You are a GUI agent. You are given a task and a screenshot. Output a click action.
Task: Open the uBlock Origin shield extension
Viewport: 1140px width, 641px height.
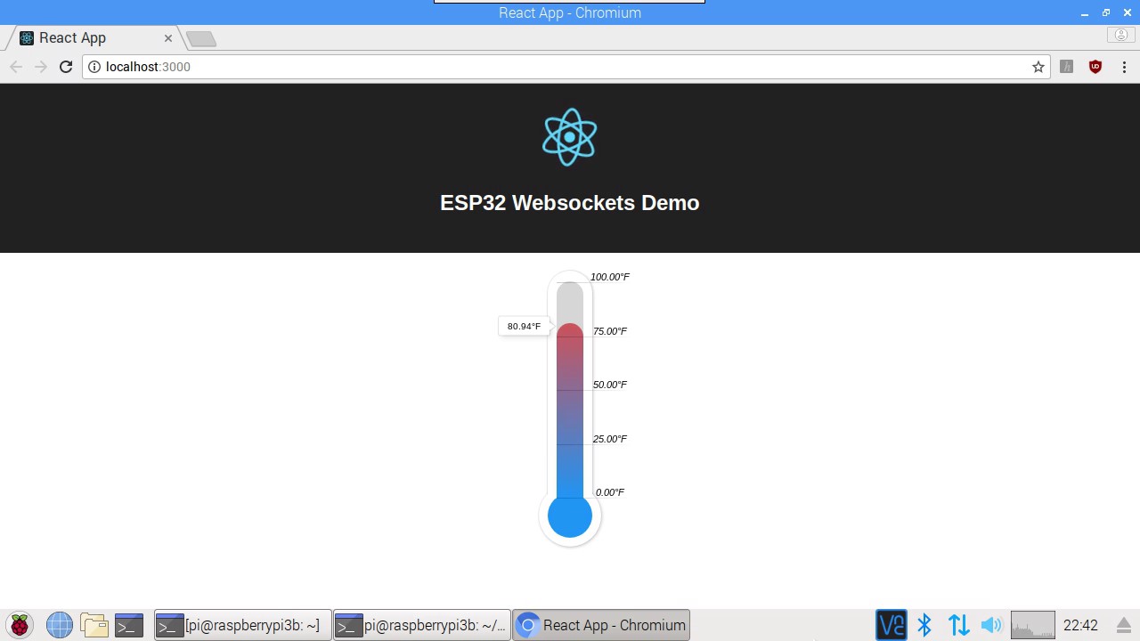point(1095,67)
